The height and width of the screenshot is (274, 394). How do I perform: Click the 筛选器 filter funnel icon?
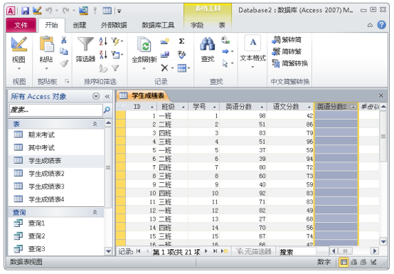(x=85, y=49)
